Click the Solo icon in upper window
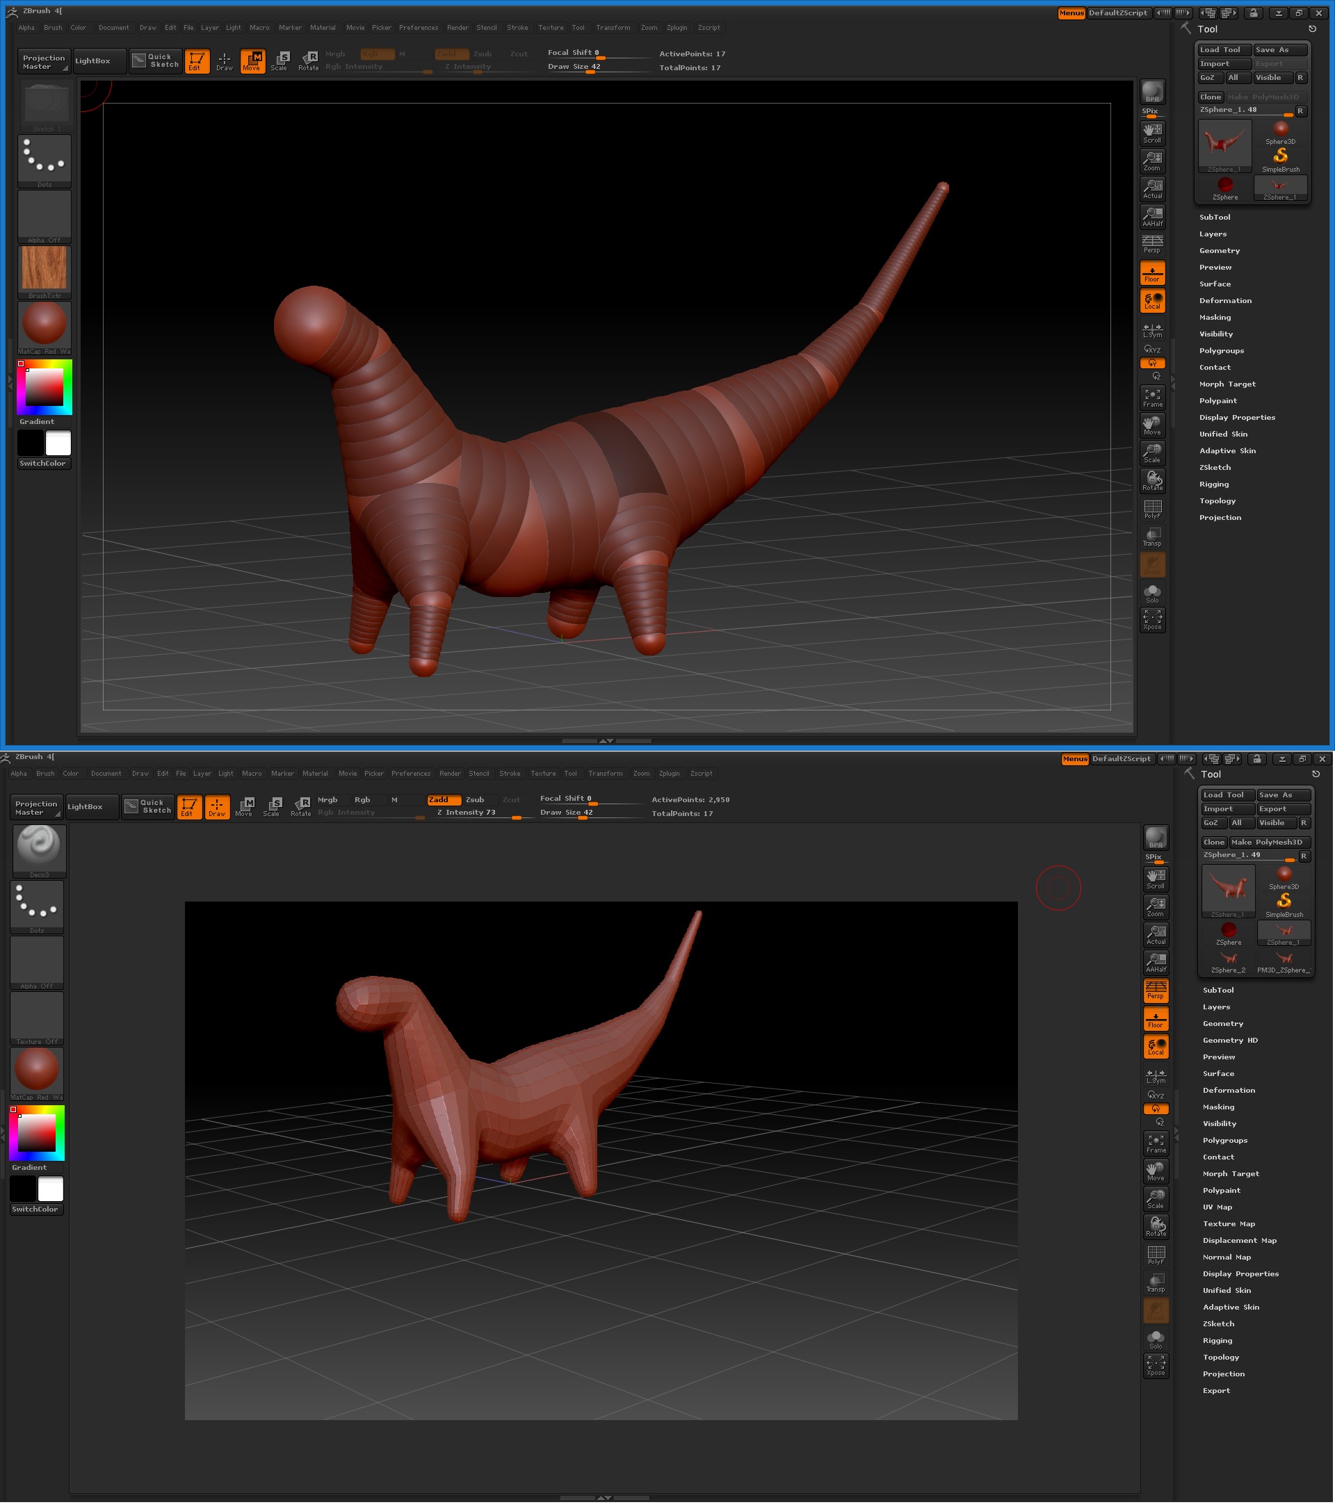Viewport: 1335px width, 1507px height. [1152, 594]
